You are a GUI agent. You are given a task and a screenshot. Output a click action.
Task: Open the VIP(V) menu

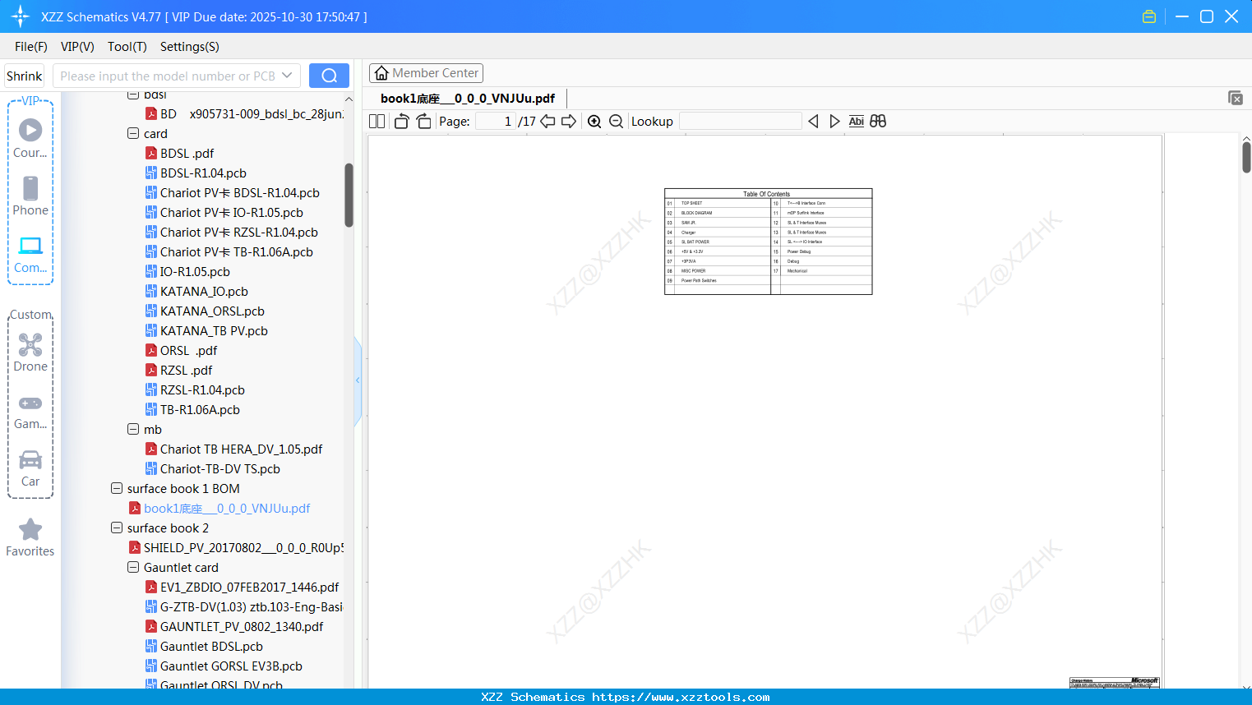pyautogui.click(x=77, y=47)
